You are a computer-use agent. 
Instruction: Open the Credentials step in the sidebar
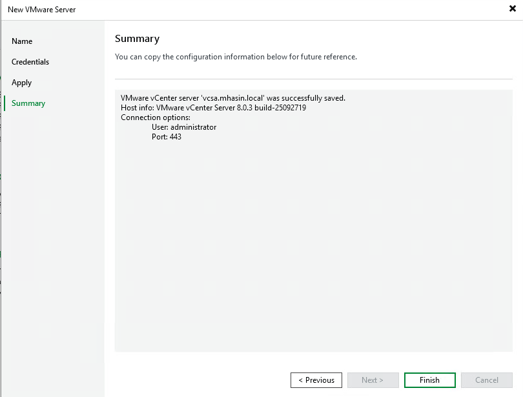point(31,61)
